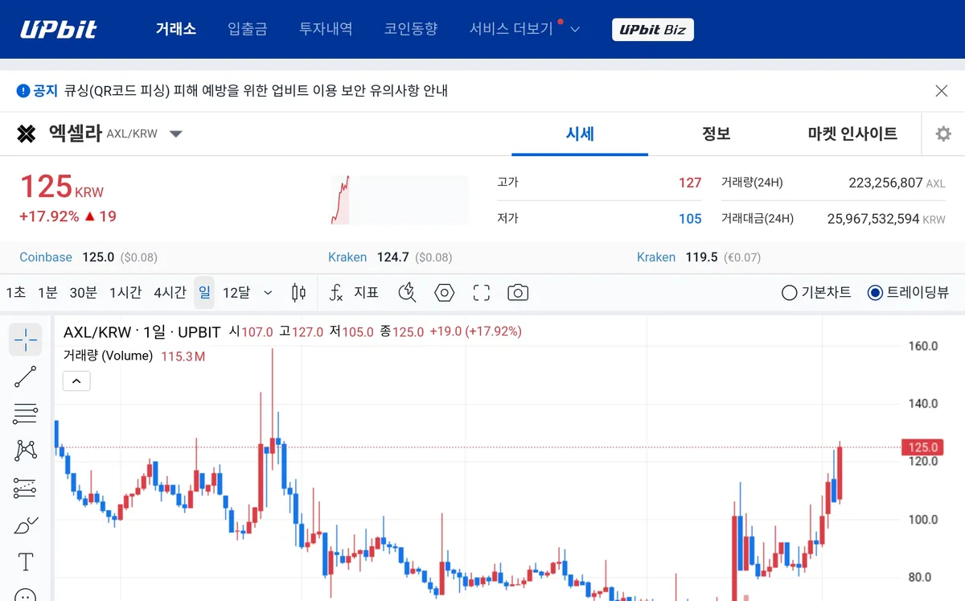
Task: Toggle fullscreen chart mode icon
Action: click(x=482, y=293)
